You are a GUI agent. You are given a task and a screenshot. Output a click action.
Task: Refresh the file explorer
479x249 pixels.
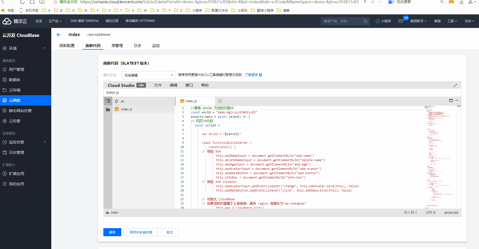pos(116,101)
